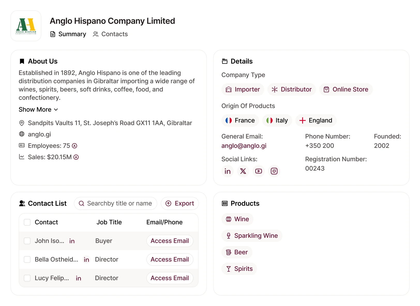Click the anglo@anglo.gi email link
Screen dimensions: 420x306
(x=244, y=146)
